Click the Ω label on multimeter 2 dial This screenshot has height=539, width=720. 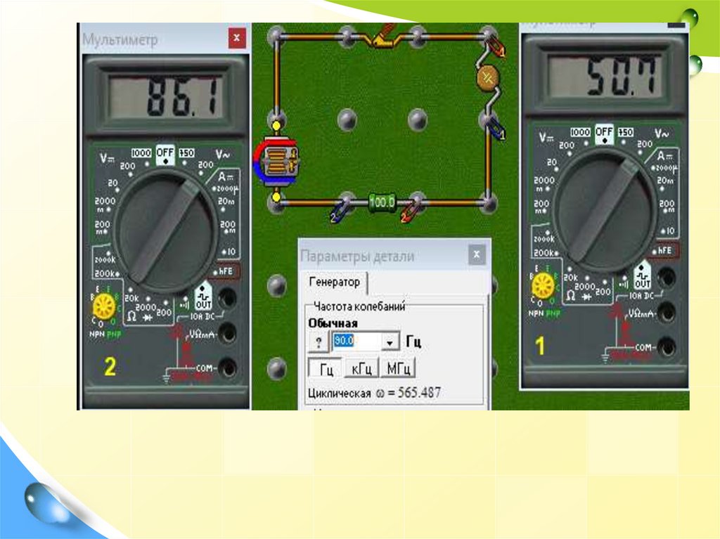[x=131, y=316]
